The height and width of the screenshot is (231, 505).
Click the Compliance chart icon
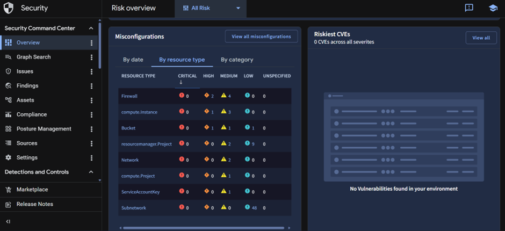coord(9,114)
